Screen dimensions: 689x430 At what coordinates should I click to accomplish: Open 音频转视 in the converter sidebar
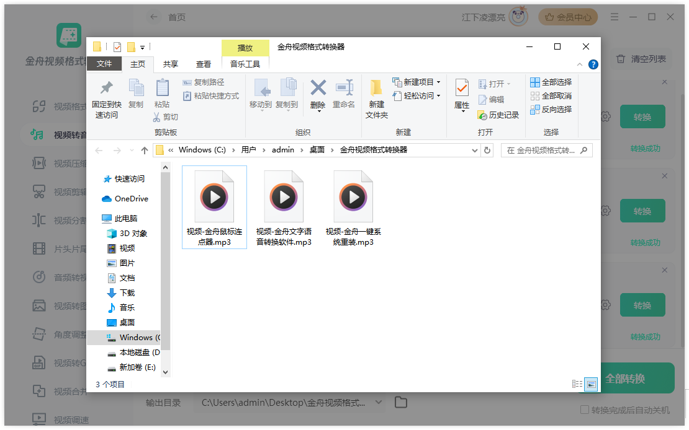[60, 278]
